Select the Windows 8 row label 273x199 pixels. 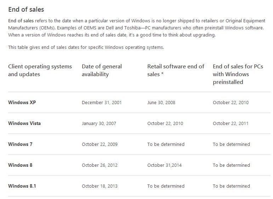[20, 165]
